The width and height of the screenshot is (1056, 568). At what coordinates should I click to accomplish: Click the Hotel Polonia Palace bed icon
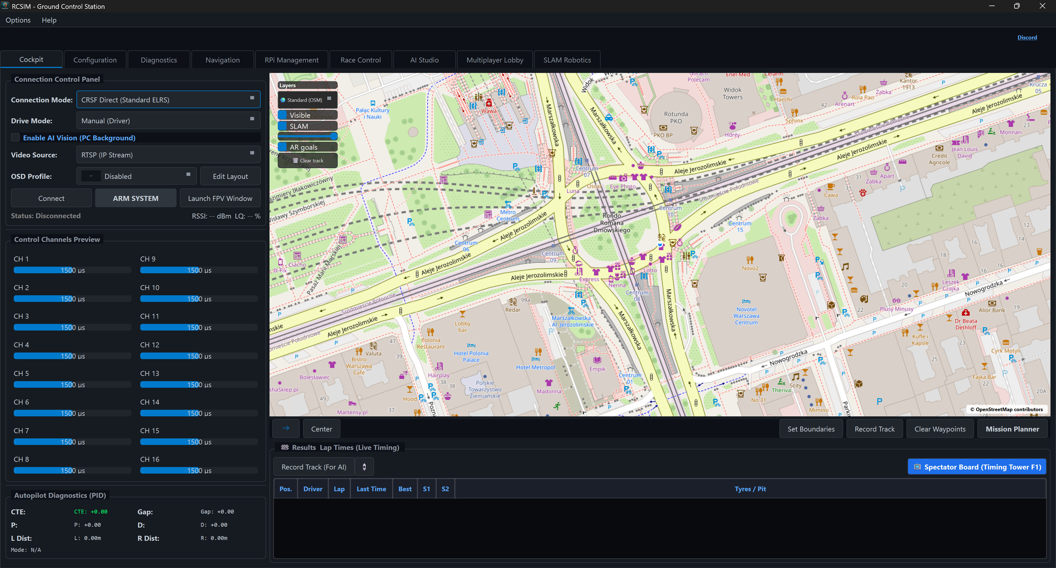coord(471,345)
